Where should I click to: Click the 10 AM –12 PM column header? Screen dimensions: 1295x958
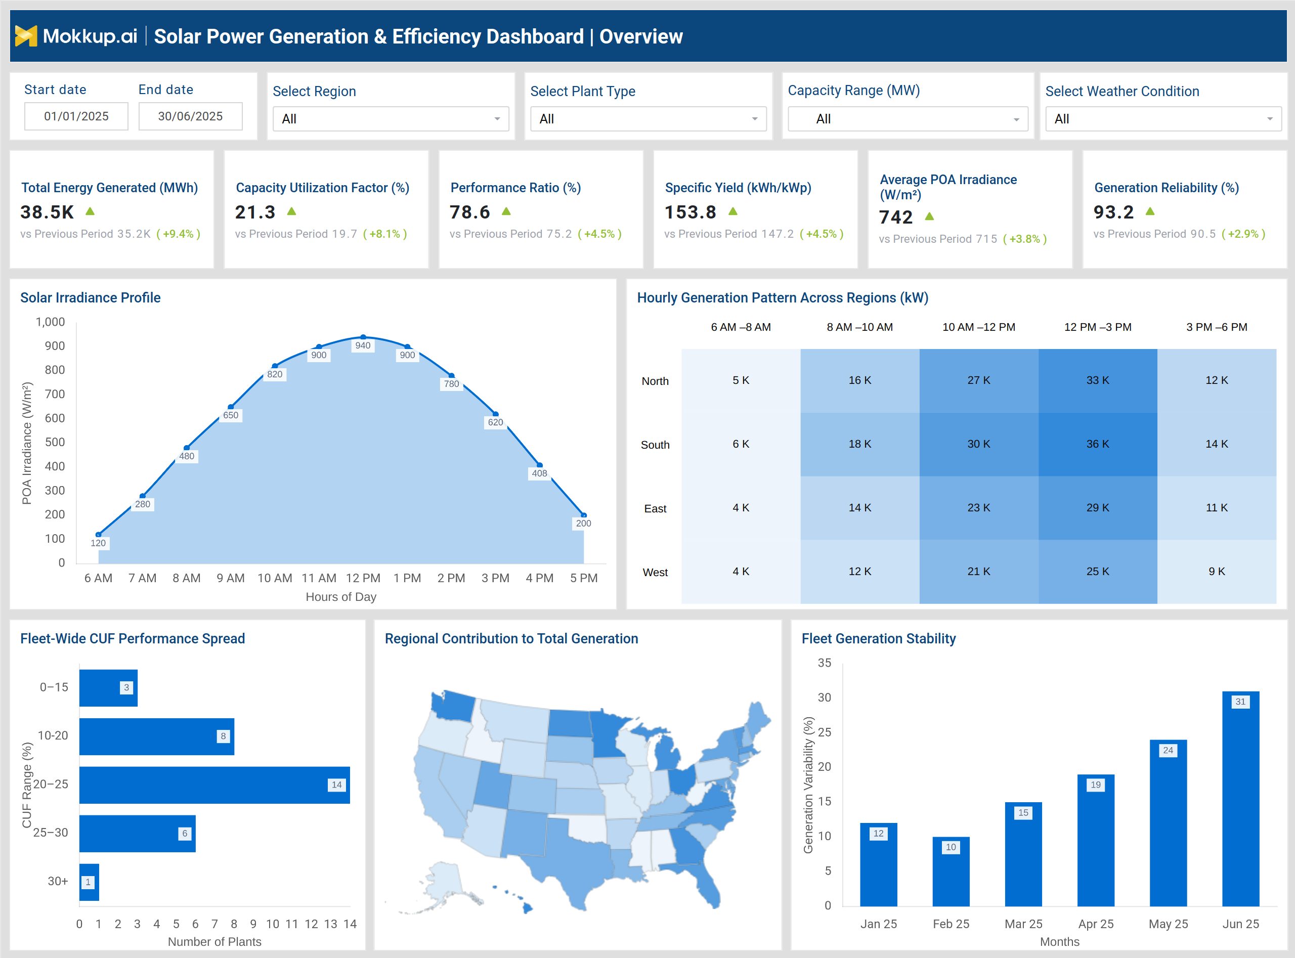(978, 327)
